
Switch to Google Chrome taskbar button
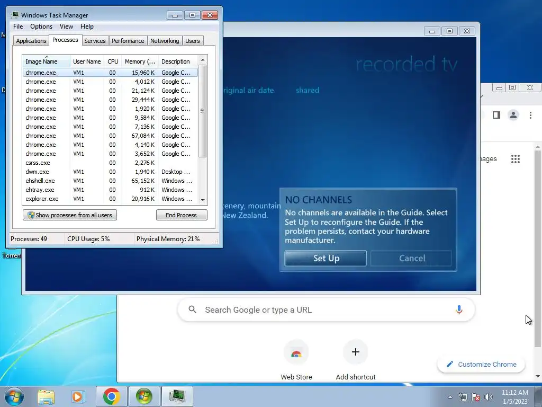[111, 396]
